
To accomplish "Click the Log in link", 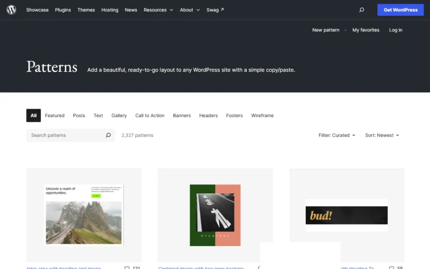I will (396, 30).
